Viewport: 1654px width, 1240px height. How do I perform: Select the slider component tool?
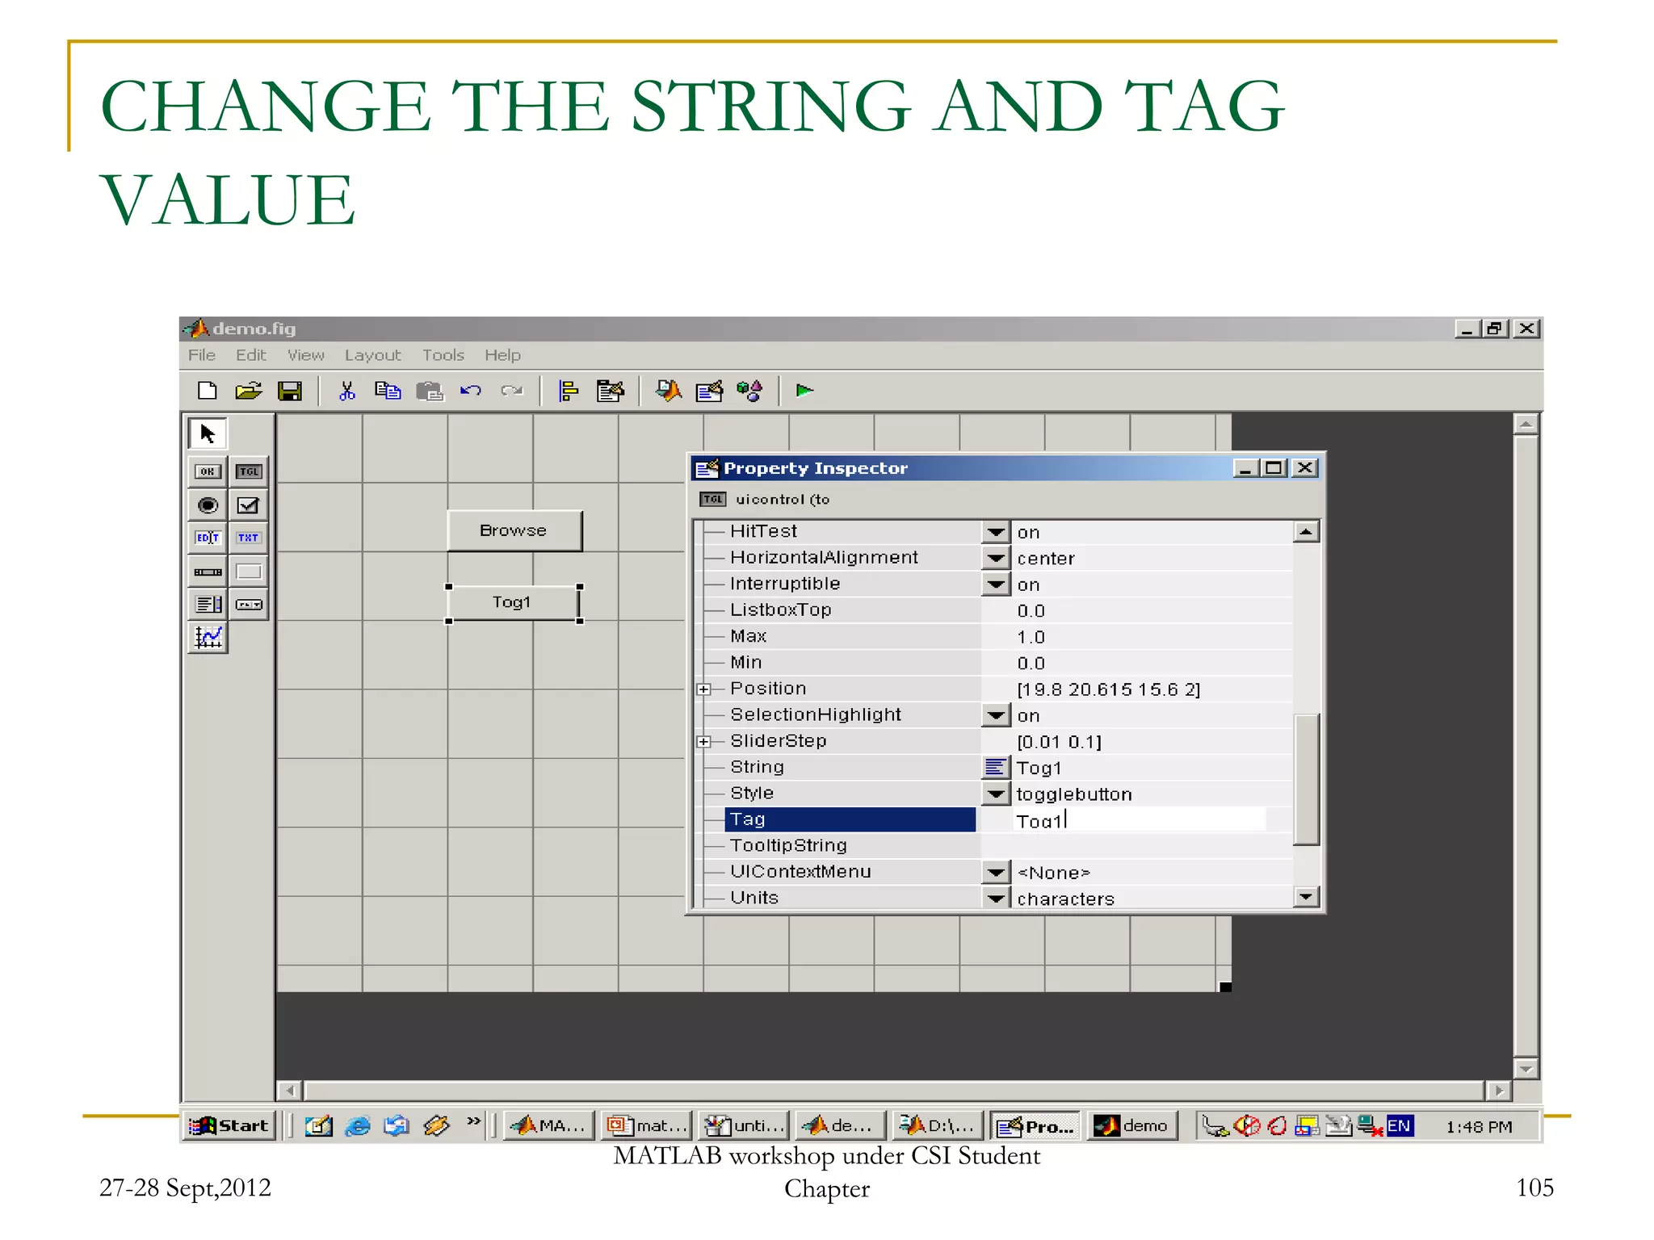208,572
